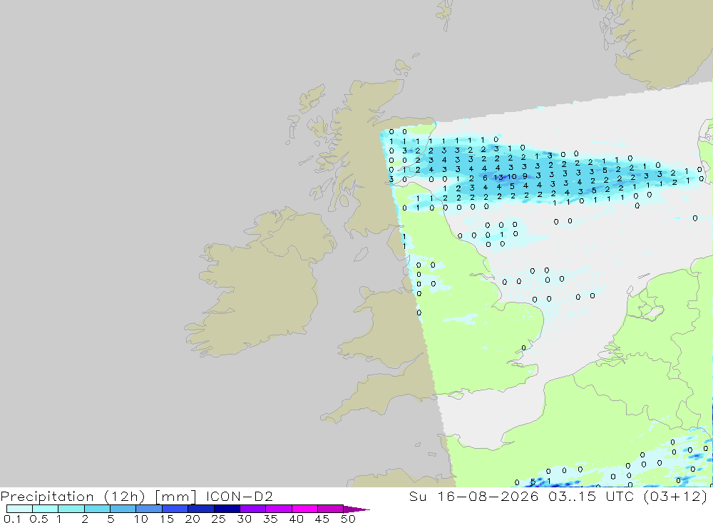
Task: Click the '0.5' legend scale label
Action: coord(39,519)
